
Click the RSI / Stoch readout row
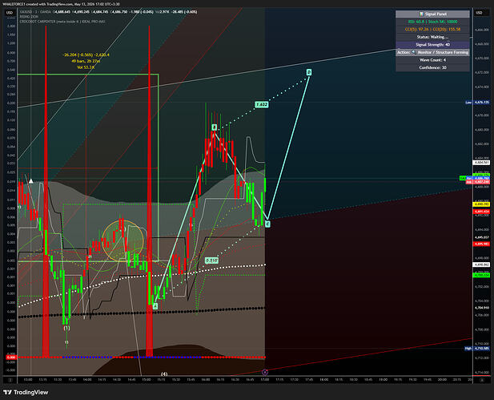[x=432, y=22]
